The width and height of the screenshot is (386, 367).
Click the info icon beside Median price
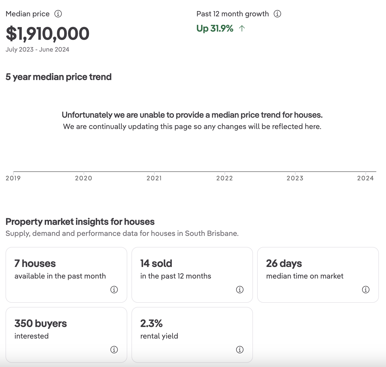(58, 14)
